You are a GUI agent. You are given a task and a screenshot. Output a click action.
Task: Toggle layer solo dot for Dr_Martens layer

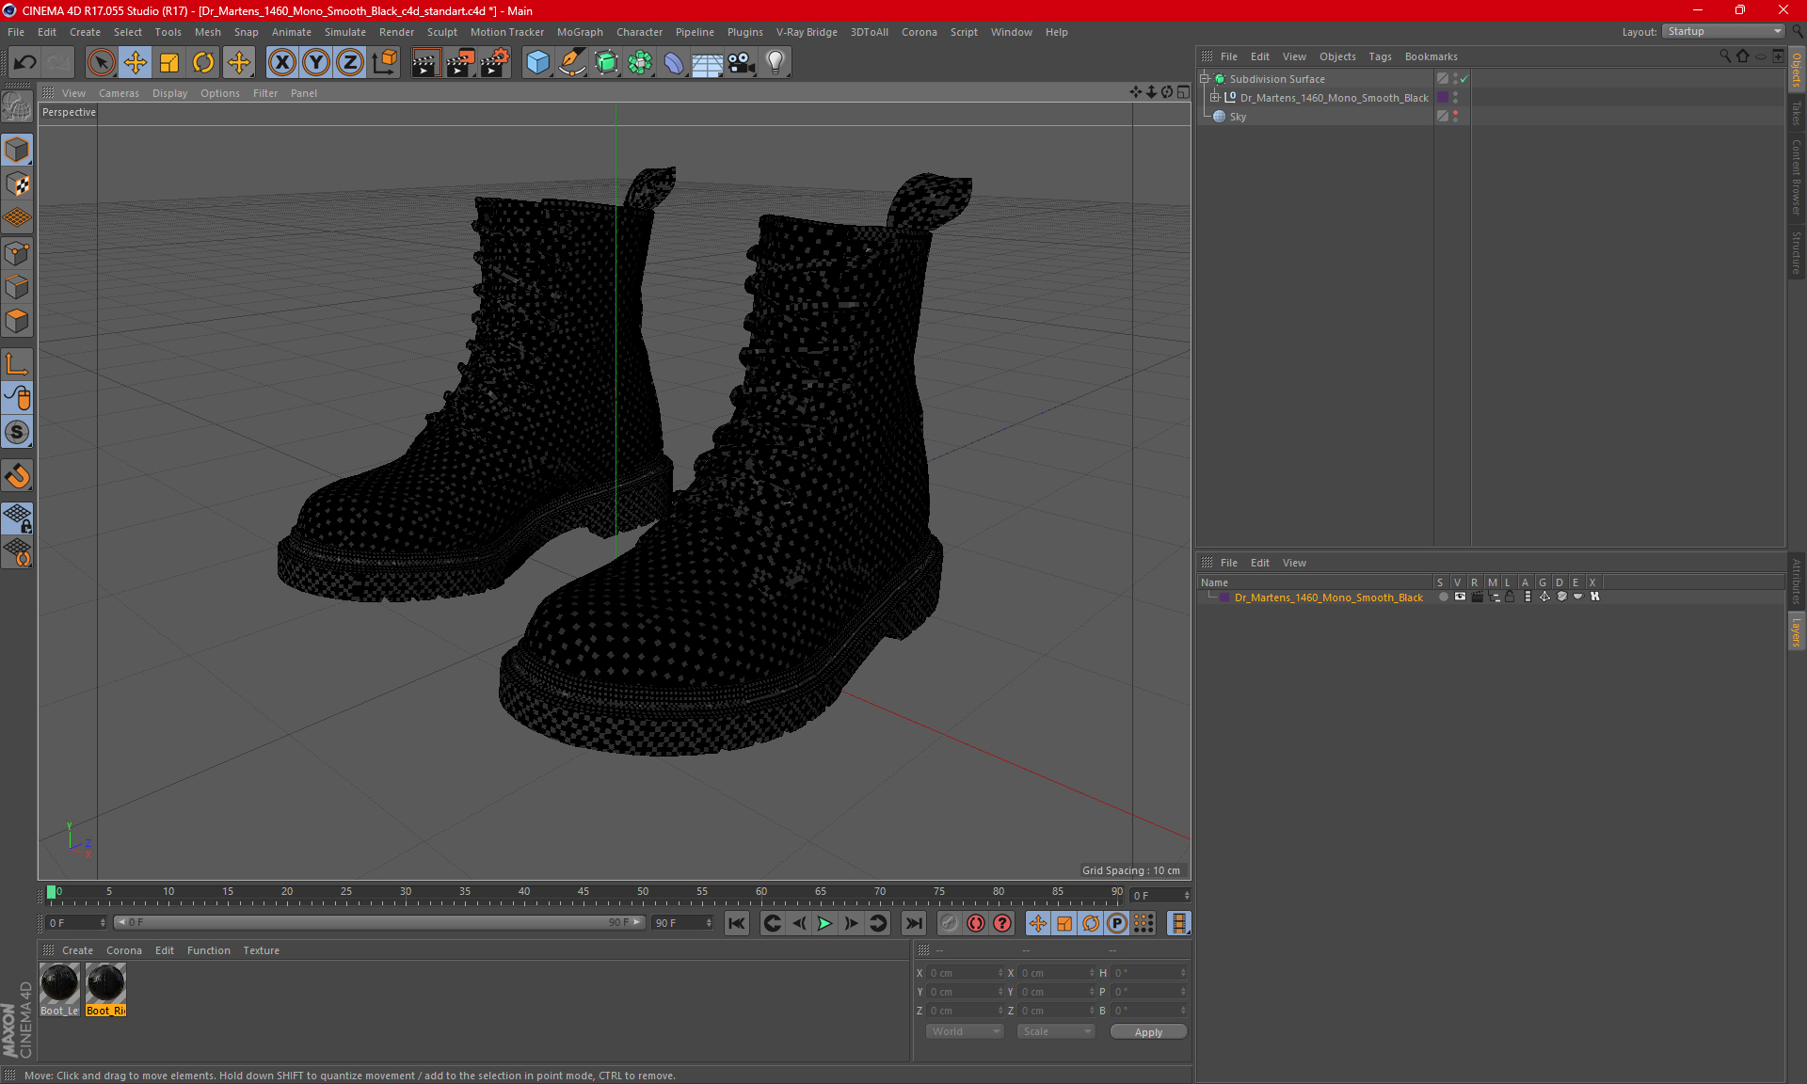[1443, 597]
